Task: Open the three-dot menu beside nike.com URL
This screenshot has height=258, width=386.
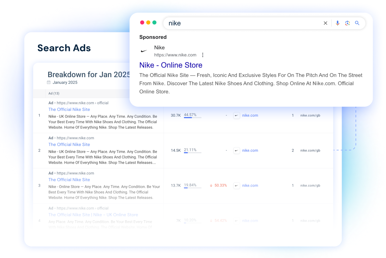Action: tap(203, 55)
